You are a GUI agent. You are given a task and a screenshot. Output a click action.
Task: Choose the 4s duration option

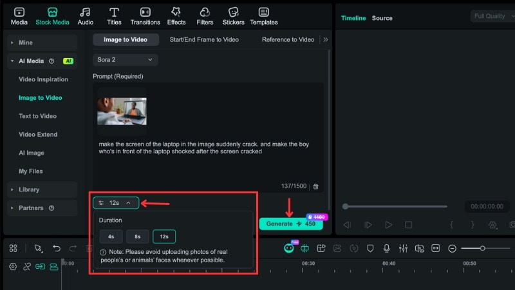click(111, 237)
